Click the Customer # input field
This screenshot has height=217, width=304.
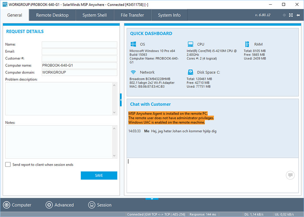(80, 58)
